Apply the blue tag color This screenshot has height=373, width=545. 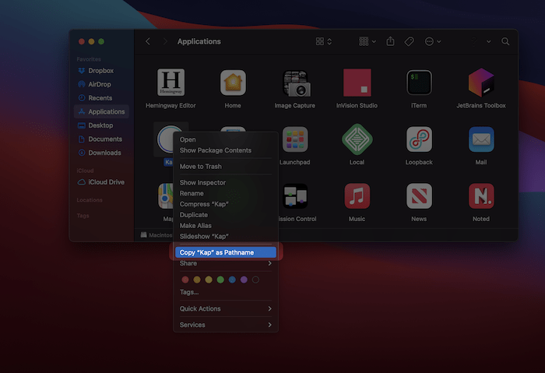[x=232, y=280]
